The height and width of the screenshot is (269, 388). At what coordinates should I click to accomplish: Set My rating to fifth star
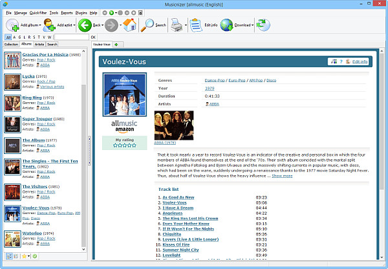point(134,145)
